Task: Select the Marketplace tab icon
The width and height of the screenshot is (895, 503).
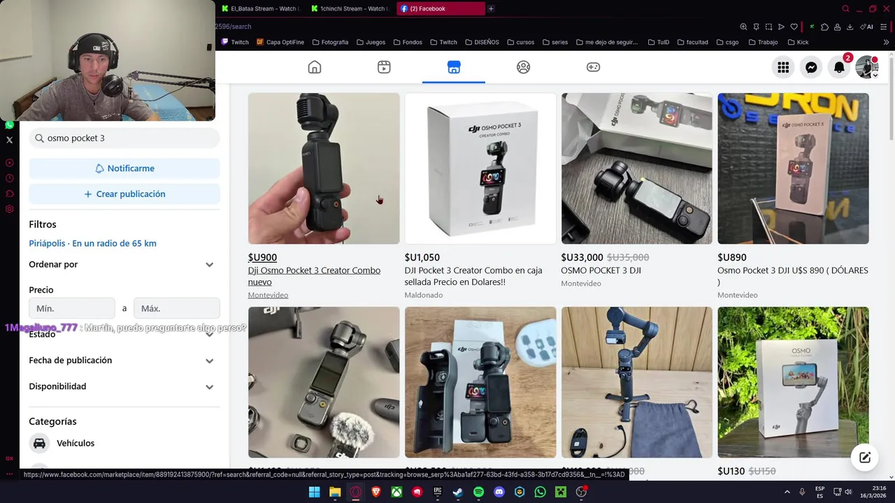Action: click(454, 67)
